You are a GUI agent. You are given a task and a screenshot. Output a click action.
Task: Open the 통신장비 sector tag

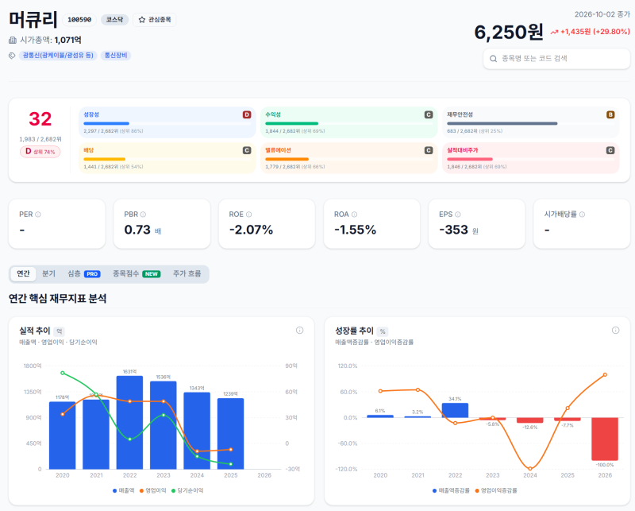pos(116,55)
